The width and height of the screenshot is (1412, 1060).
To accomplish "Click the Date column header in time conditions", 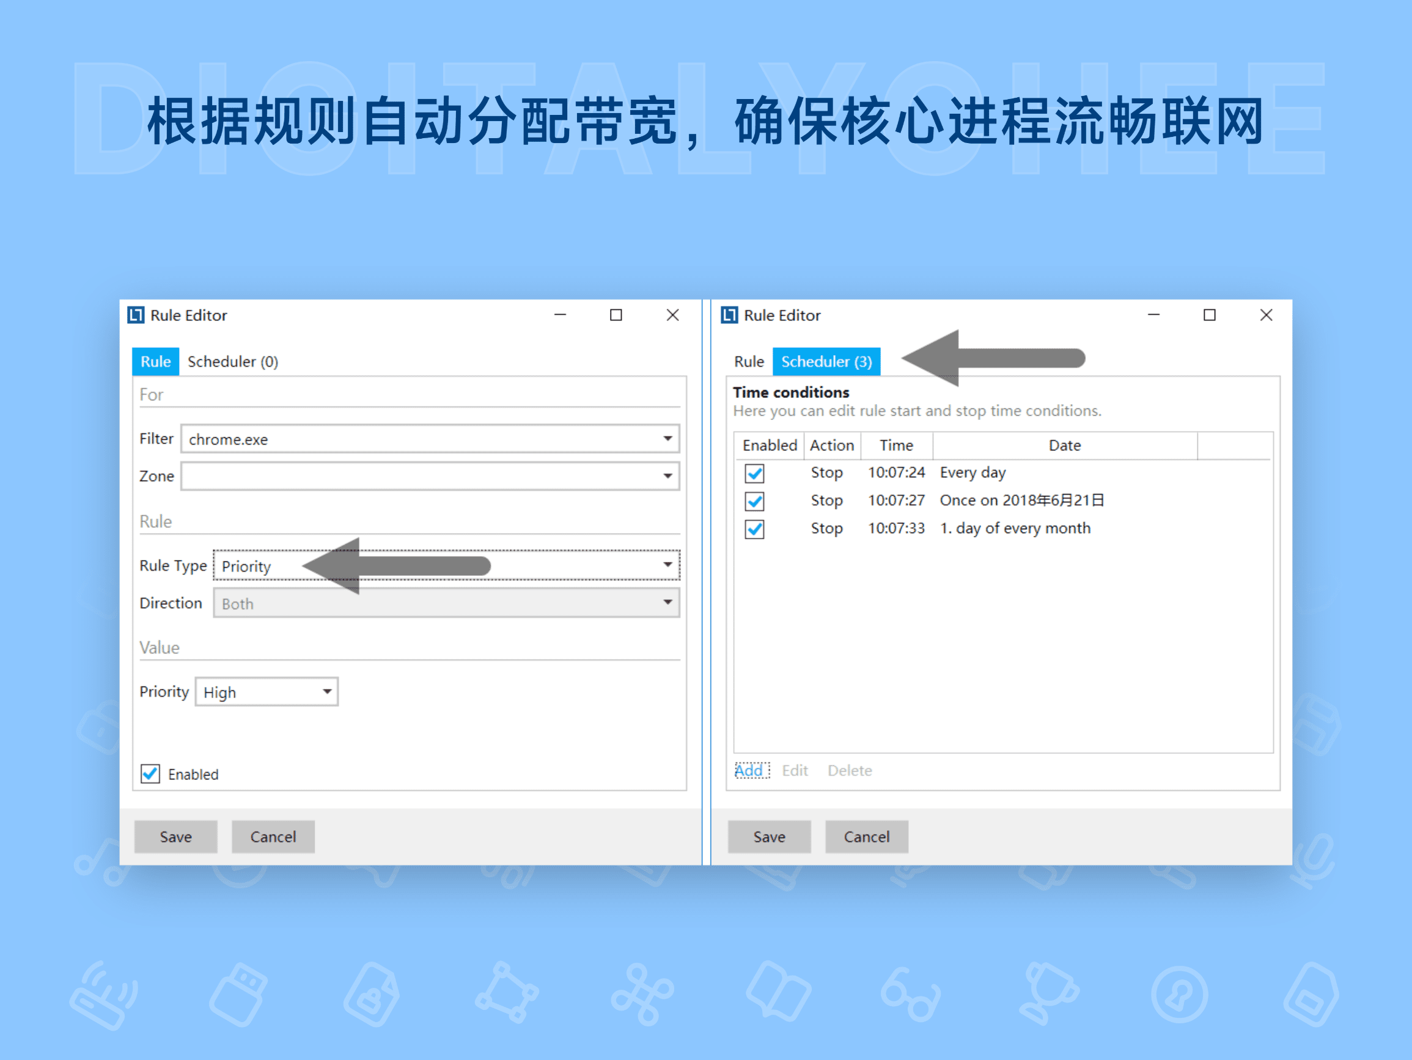I will click(1064, 445).
